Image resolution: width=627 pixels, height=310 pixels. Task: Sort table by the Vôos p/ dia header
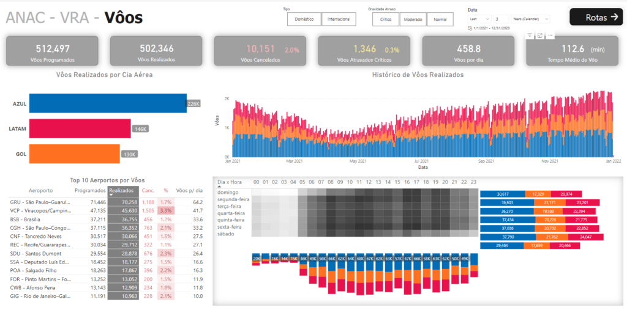190,191
